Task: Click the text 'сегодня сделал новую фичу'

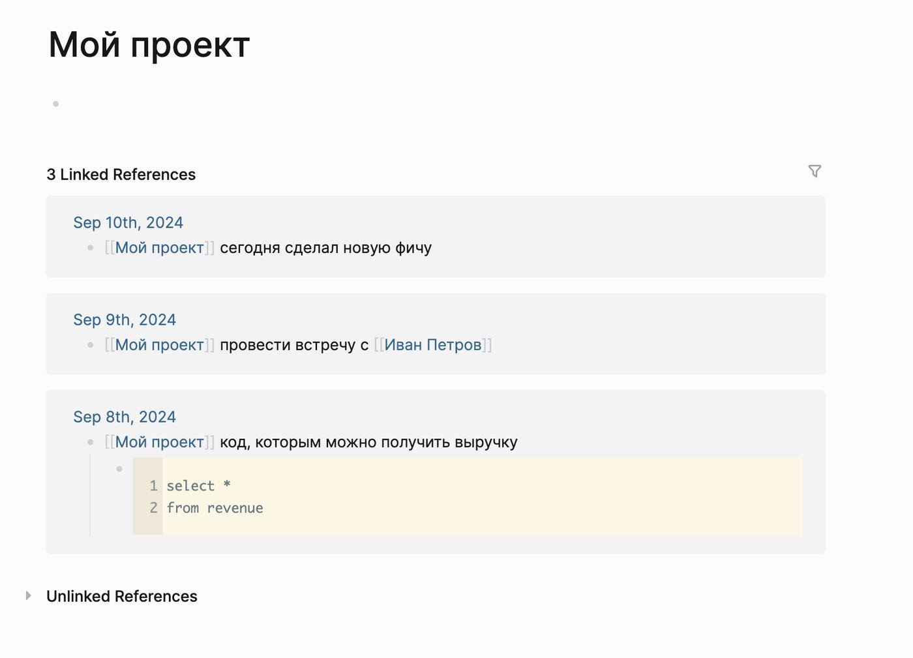Action: 325,248
